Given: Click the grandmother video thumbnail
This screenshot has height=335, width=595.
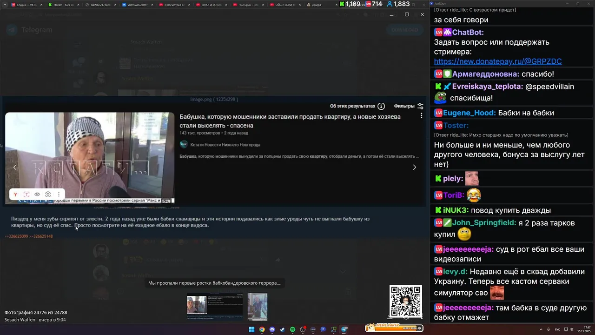Looking at the screenshot, I should pos(90,158).
